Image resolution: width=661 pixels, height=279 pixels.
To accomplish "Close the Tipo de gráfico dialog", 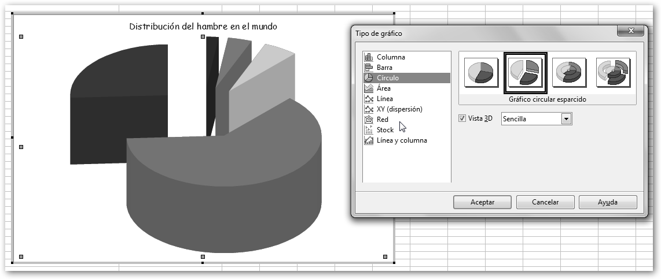I will [630, 32].
